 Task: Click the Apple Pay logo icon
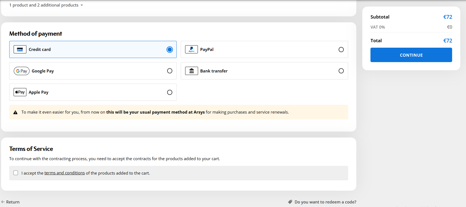click(20, 92)
